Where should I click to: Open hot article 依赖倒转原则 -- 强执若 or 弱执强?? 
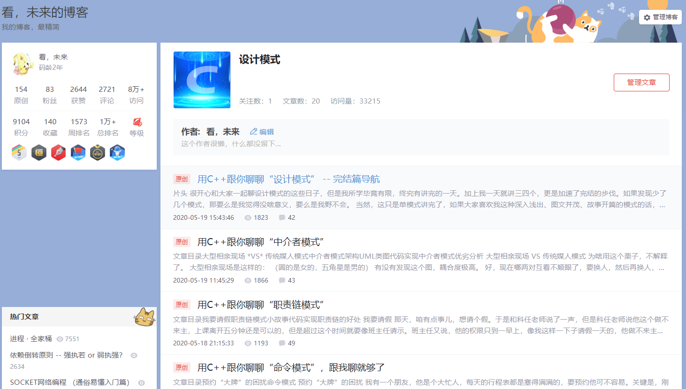66,355
